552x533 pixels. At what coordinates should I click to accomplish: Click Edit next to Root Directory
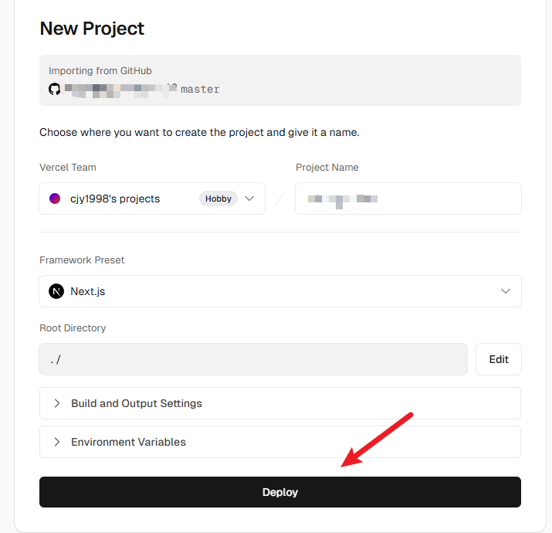coord(499,359)
